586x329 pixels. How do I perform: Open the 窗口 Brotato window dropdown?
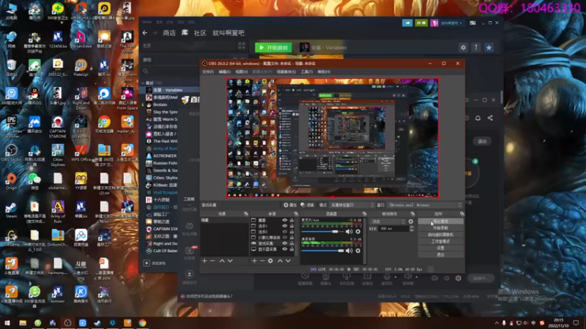pos(425,205)
